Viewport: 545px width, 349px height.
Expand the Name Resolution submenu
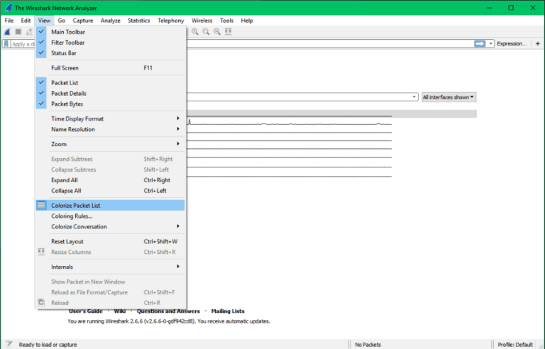110,129
